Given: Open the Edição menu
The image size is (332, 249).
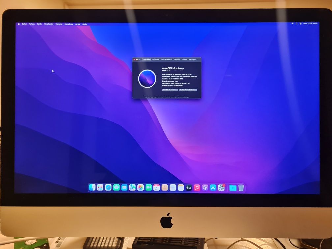Looking at the screenshot, I should [x=40, y=24].
